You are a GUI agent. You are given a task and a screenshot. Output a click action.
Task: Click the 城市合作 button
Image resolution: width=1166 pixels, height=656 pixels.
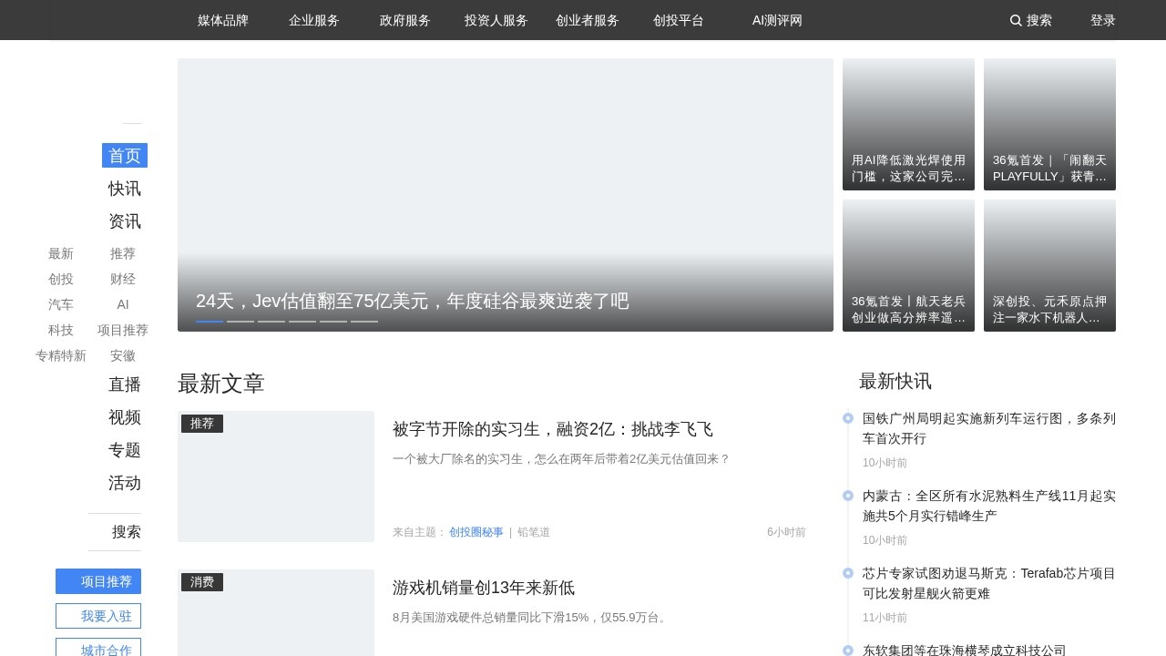[98, 647]
